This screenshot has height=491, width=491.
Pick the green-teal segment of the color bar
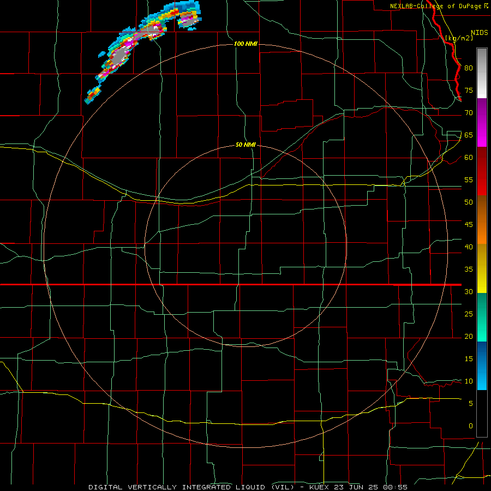click(482, 317)
